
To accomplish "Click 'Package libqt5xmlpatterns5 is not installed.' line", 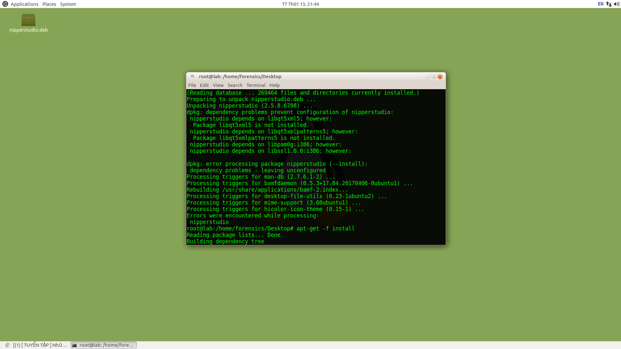I will (264, 138).
